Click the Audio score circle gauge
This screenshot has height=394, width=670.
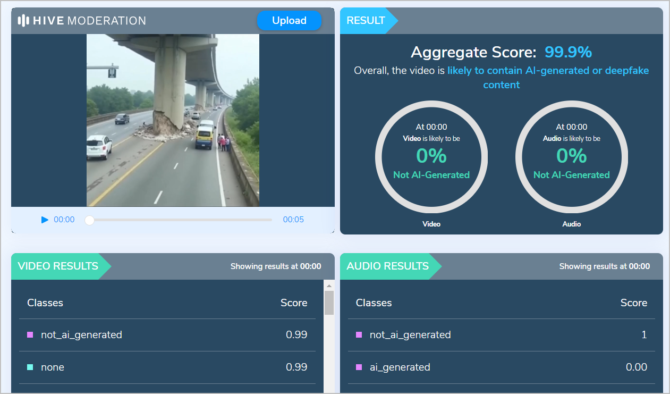point(572,156)
